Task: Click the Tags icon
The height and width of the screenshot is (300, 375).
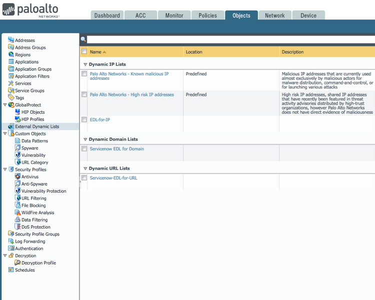Action: pos(11,97)
